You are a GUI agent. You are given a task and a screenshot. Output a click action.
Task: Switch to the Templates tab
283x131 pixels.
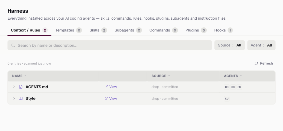click(68, 30)
